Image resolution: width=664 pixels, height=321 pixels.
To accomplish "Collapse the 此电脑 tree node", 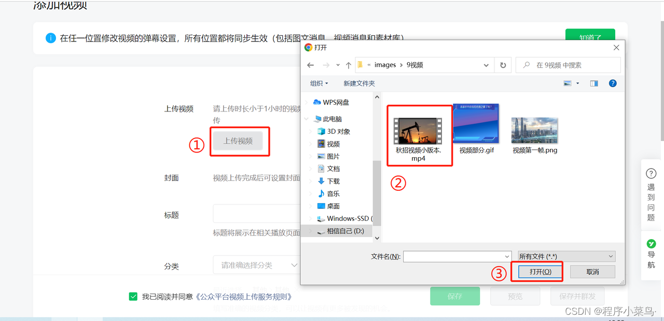I will [x=307, y=119].
